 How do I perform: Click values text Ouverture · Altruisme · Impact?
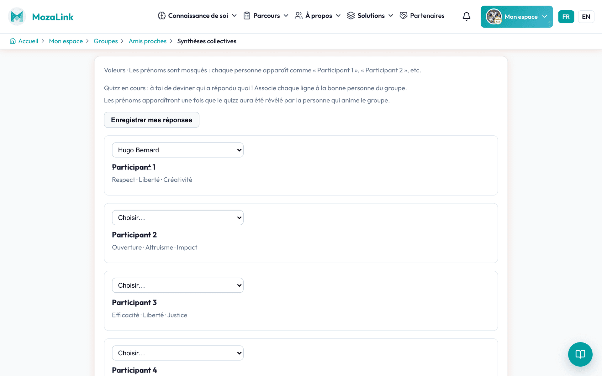(x=155, y=248)
